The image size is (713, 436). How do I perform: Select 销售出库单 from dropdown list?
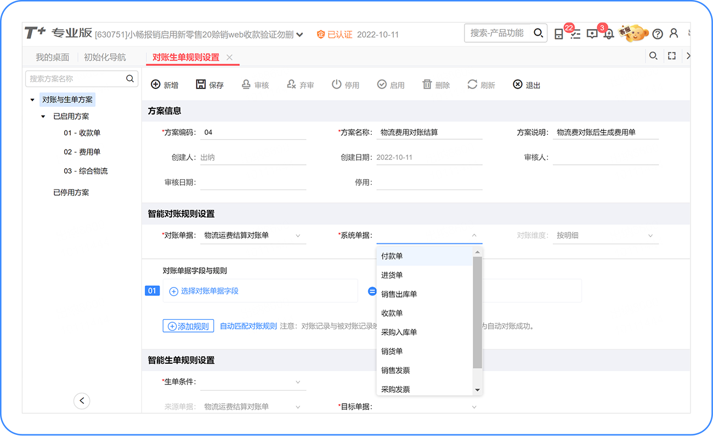coord(399,294)
